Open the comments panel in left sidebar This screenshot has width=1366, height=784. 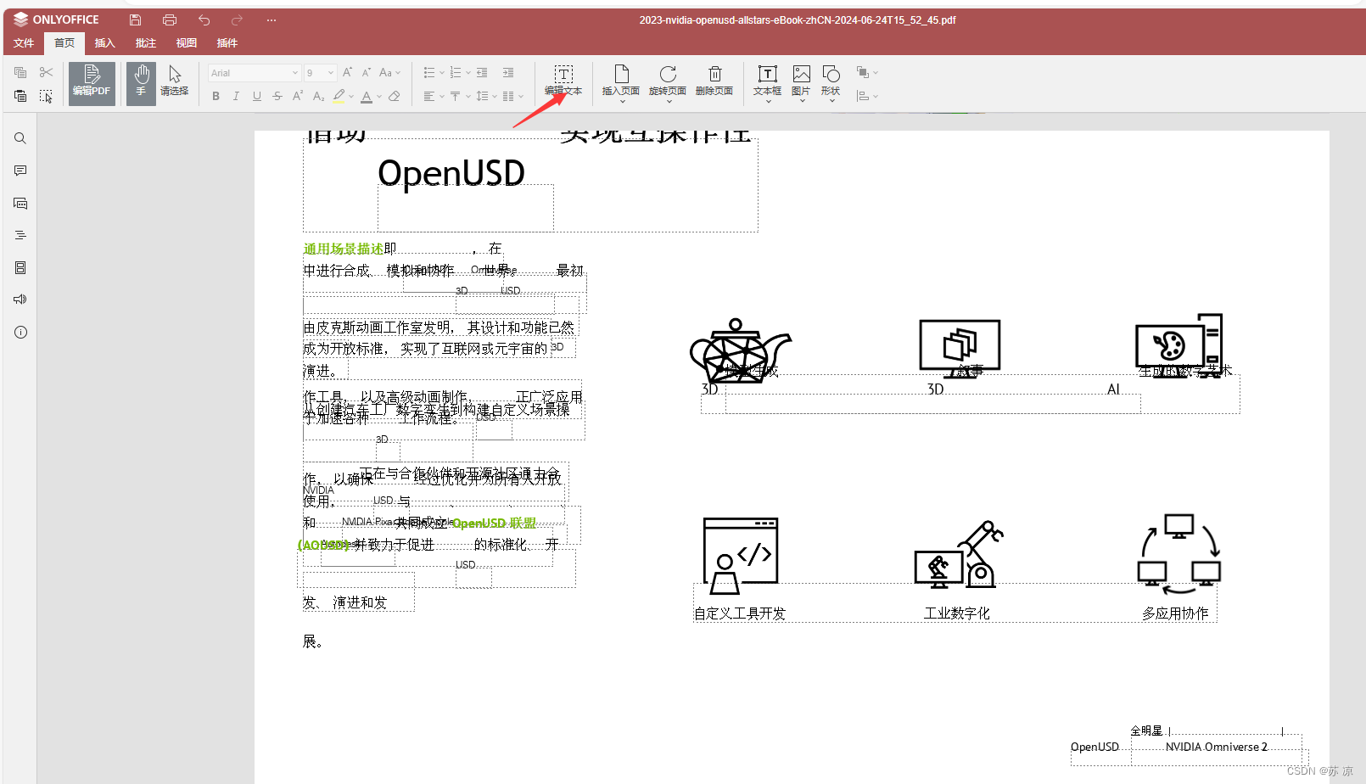click(x=20, y=171)
